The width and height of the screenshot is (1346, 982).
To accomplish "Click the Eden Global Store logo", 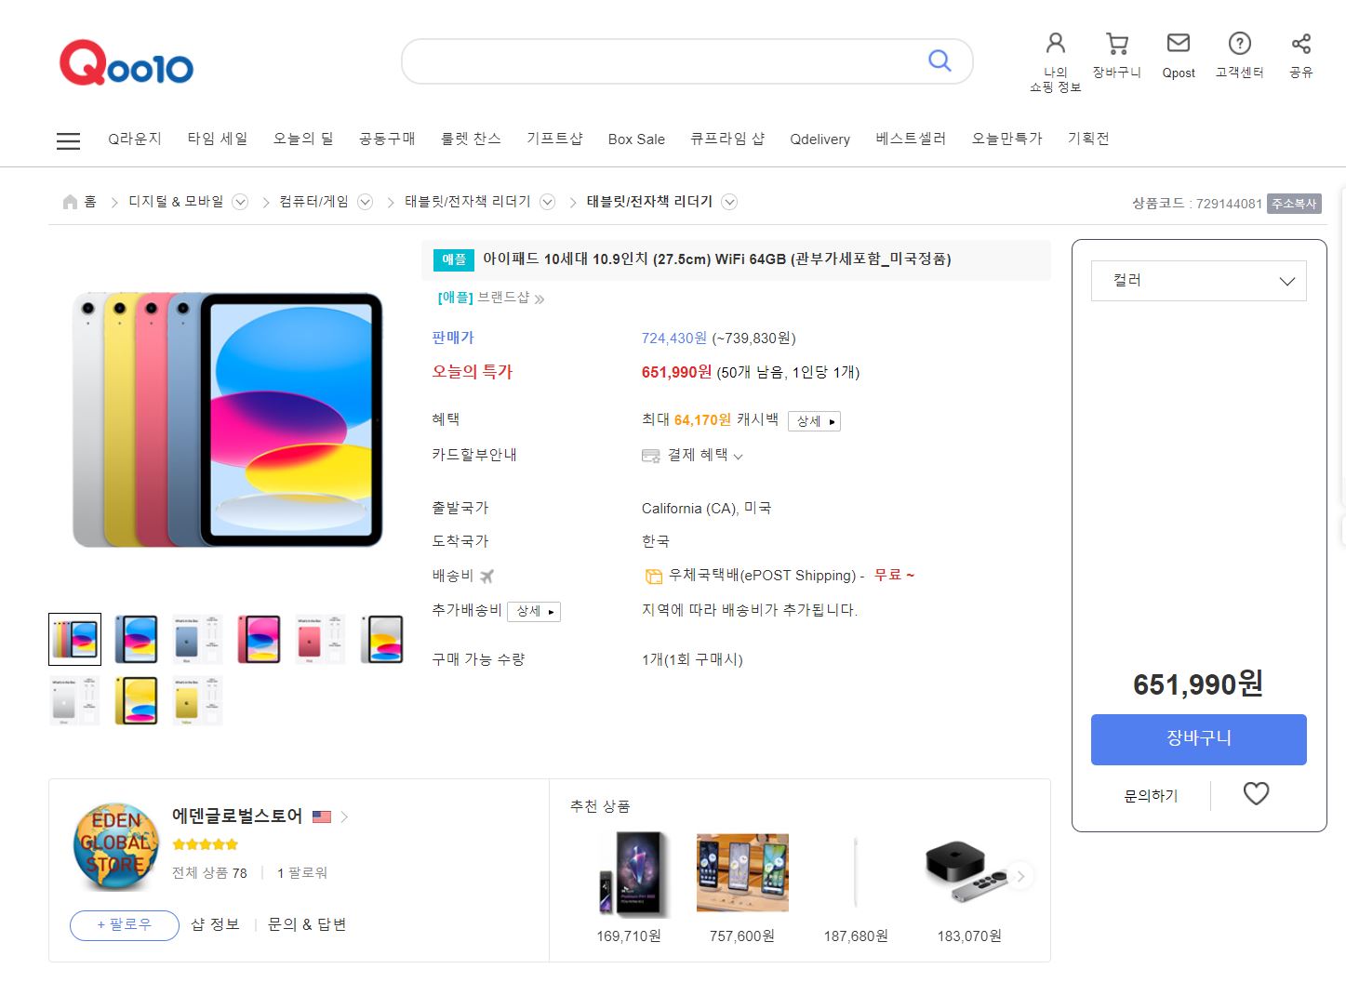I will (x=116, y=845).
